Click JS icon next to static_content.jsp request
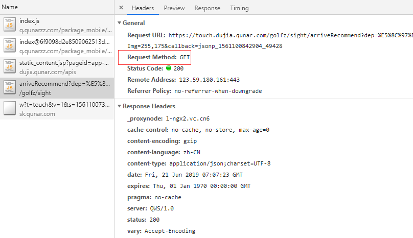 point(10,67)
